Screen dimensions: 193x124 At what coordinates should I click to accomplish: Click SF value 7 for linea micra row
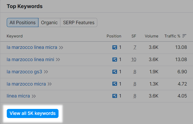pos(135,48)
